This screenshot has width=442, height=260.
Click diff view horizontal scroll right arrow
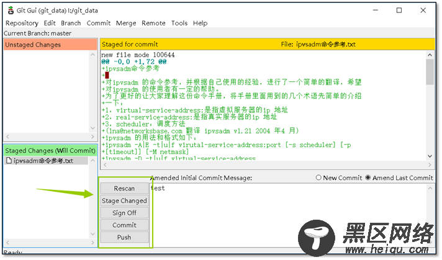click(430, 165)
